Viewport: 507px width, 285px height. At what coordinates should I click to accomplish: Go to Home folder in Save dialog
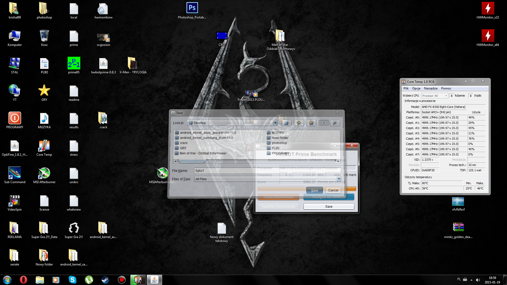pyautogui.click(x=299, y=123)
